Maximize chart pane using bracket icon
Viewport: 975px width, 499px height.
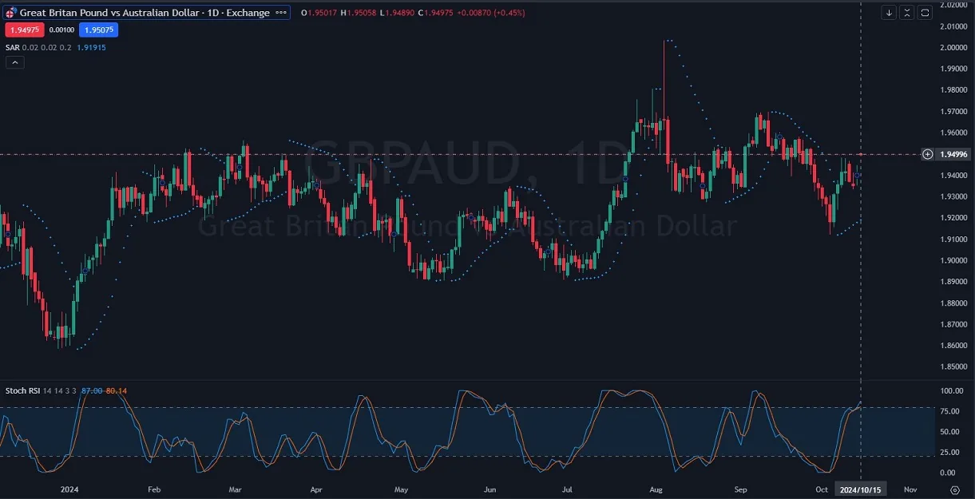tap(925, 12)
